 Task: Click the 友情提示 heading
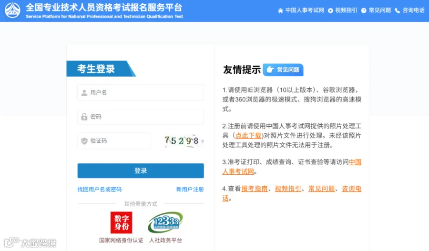tap(242, 70)
